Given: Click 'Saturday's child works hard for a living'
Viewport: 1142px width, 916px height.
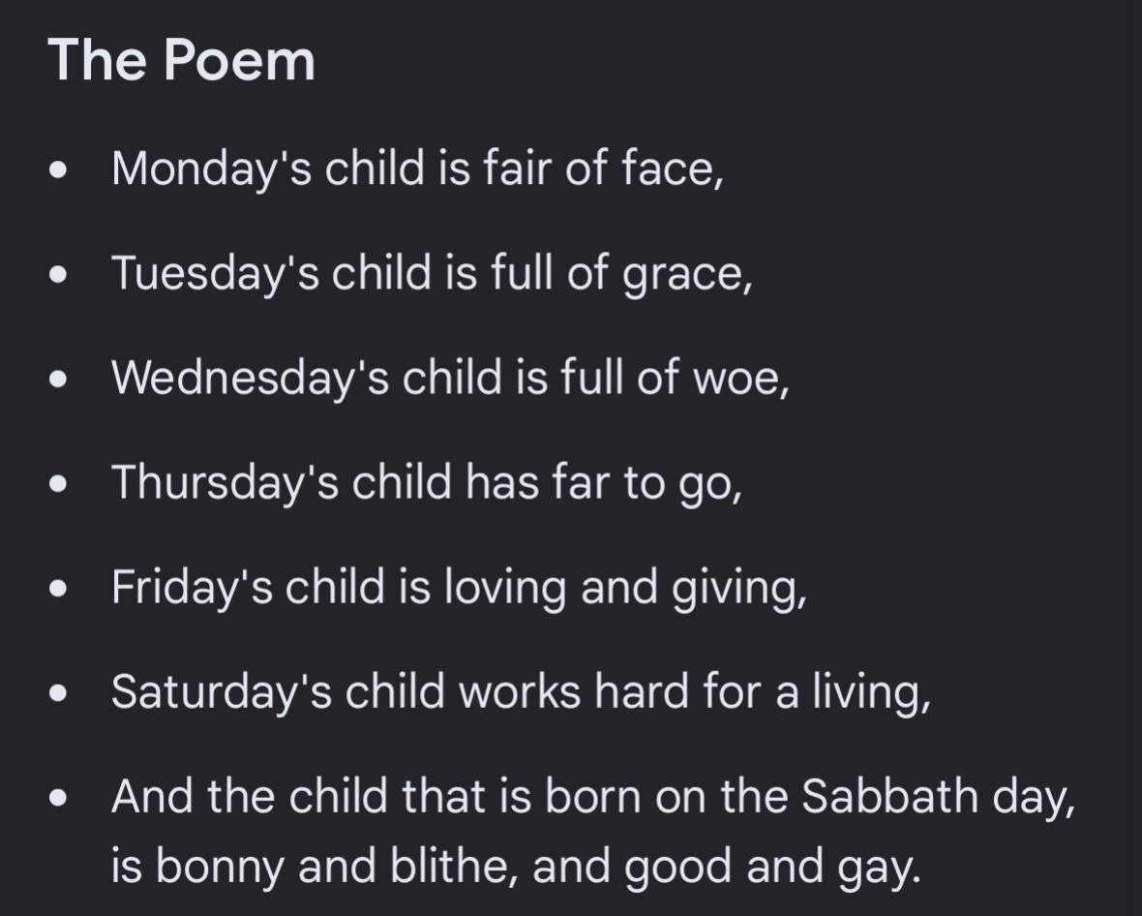Looking at the screenshot, I should pos(521,691).
